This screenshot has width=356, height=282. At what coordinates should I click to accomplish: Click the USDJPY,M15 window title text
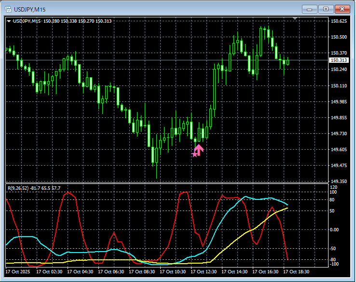click(x=29, y=9)
